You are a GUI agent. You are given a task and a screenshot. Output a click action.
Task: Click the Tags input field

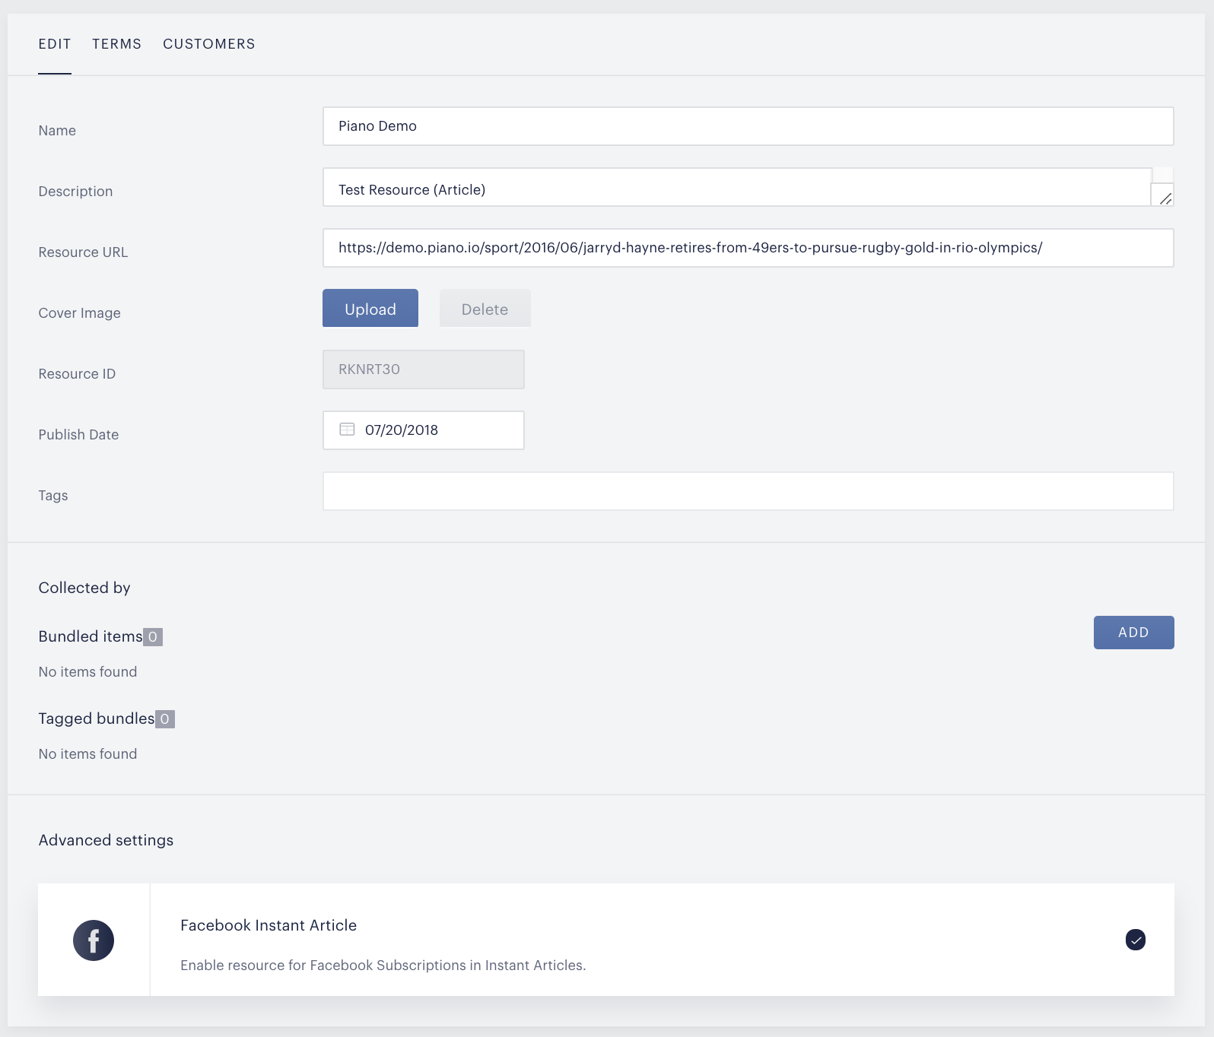[x=748, y=491]
